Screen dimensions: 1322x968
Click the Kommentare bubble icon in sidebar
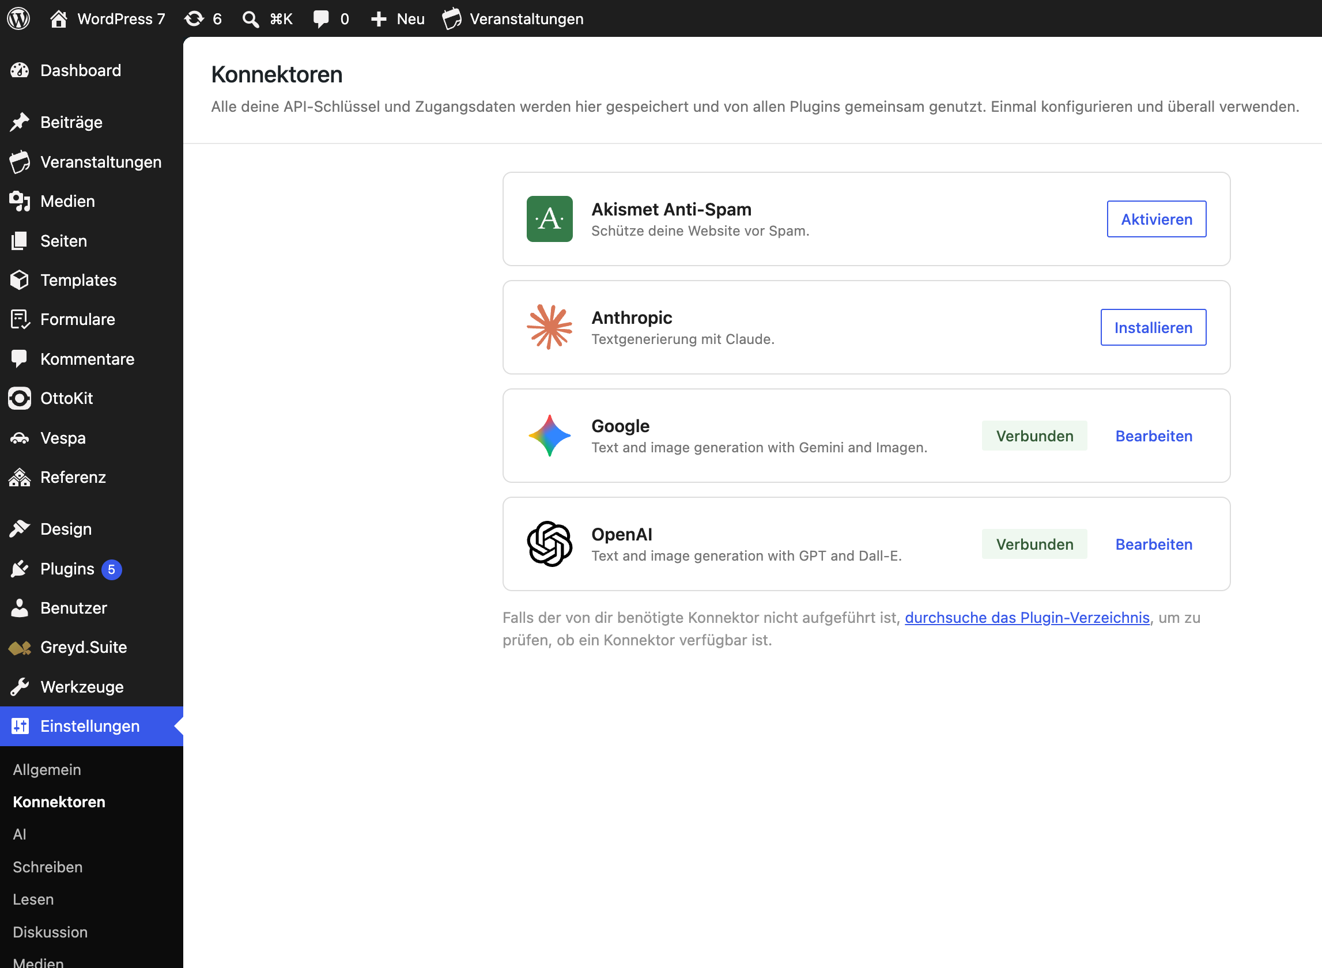20,358
